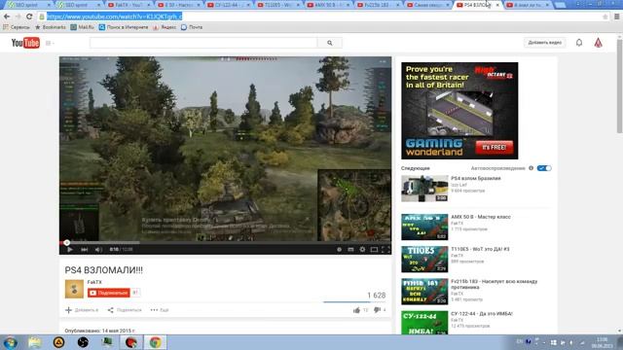Click the EN language indicator in tray
Screen dimensions: 623x350
coord(519,341)
